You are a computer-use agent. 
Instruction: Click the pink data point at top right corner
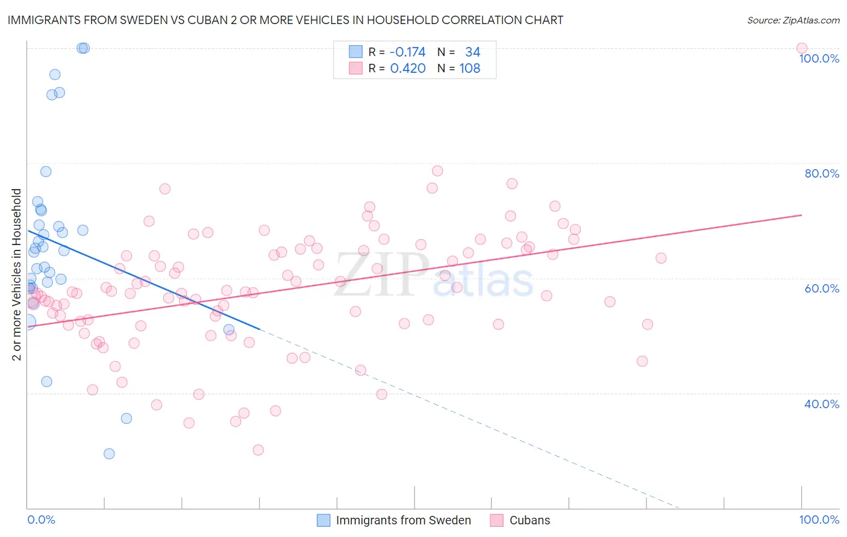[802, 48]
